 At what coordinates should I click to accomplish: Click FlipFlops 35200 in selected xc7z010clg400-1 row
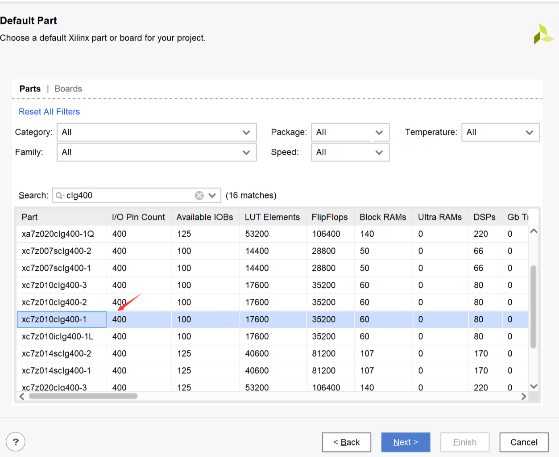[324, 319]
